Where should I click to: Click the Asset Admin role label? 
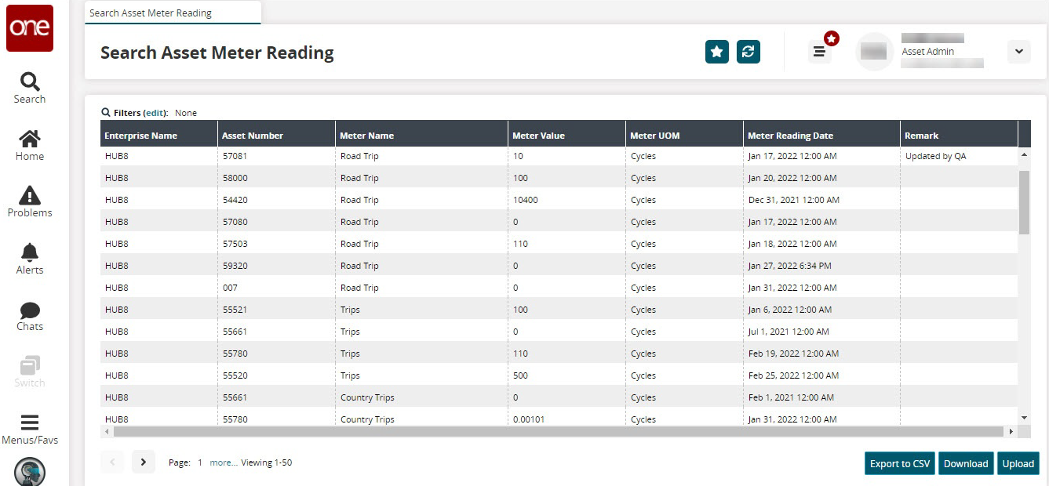tap(927, 52)
